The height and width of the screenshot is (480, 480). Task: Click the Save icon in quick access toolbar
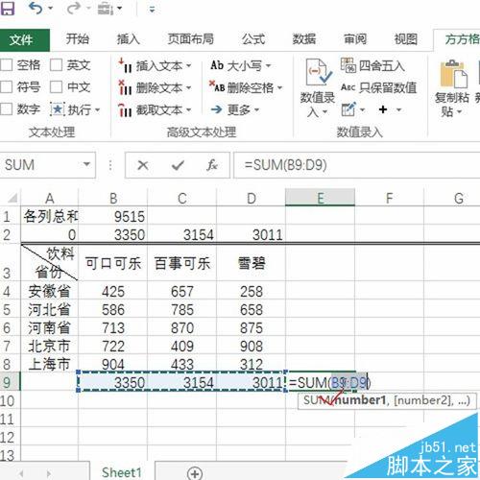coord(7,9)
